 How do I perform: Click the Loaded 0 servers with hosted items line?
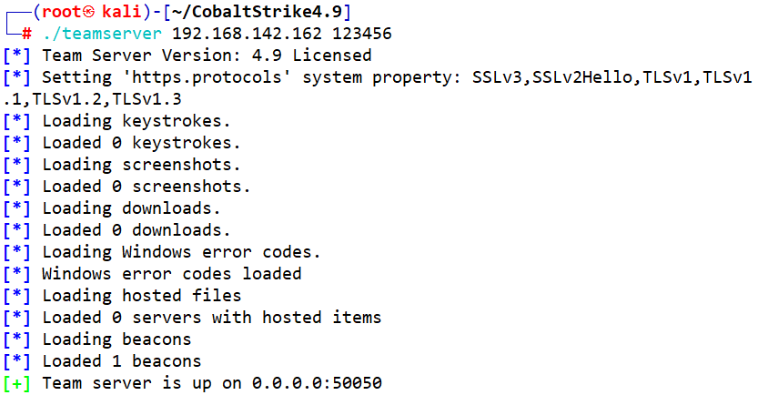click(212, 318)
